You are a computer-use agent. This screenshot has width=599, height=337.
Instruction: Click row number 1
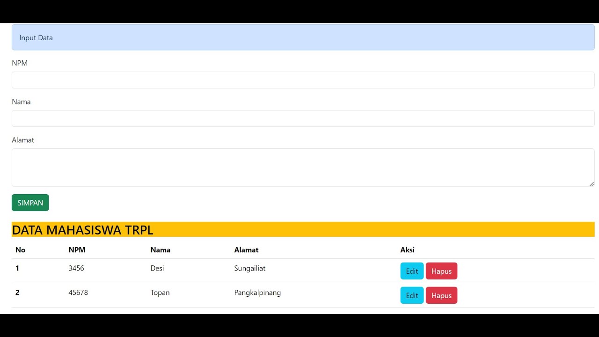(x=17, y=268)
